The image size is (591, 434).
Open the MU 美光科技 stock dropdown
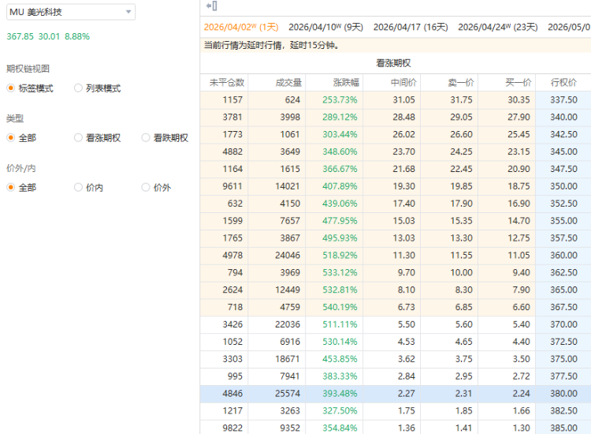70,13
